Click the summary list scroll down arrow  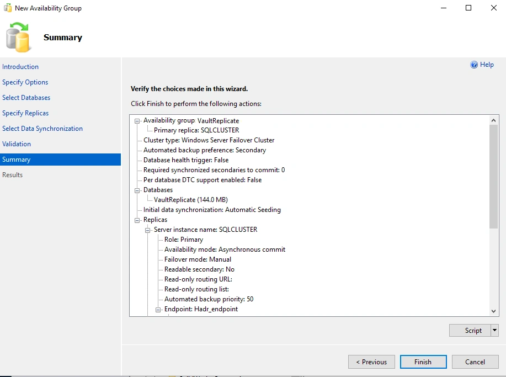(494, 311)
